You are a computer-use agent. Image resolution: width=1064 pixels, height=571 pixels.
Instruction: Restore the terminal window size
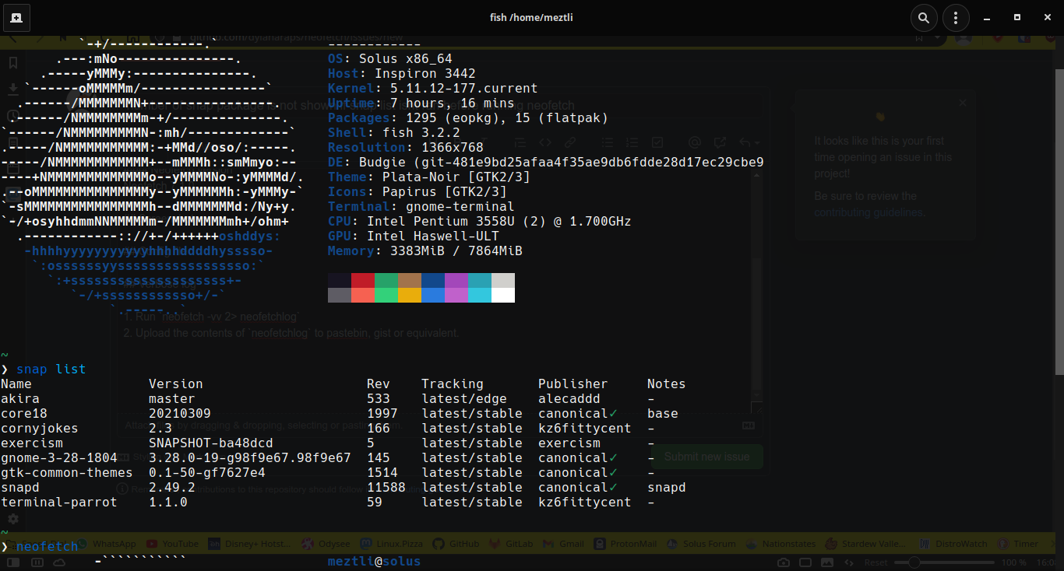coord(1016,17)
